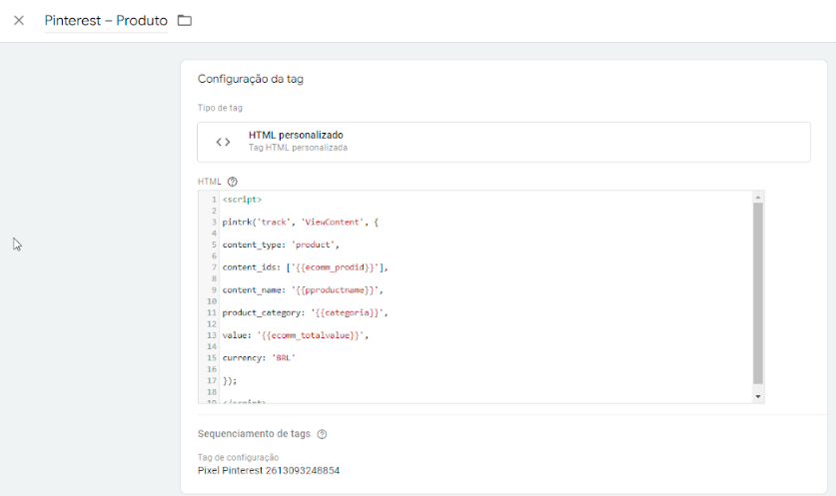Click the content_type: 'product' line
The height and width of the screenshot is (496, 836).
[x=281, y=246]
